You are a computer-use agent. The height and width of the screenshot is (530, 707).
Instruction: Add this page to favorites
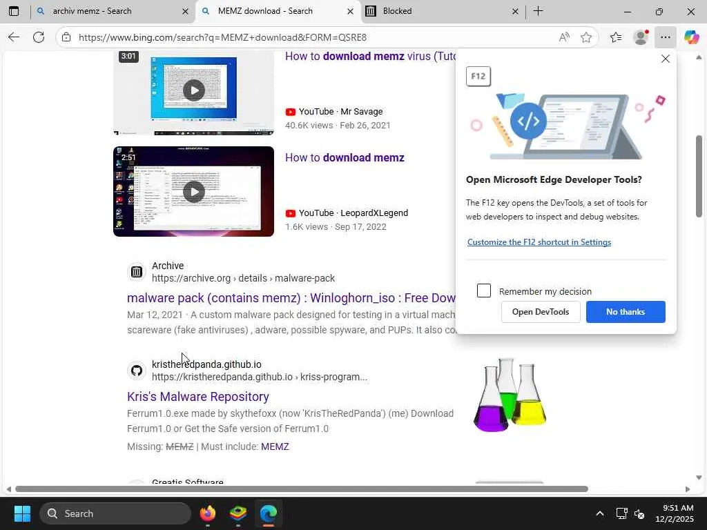586,37
